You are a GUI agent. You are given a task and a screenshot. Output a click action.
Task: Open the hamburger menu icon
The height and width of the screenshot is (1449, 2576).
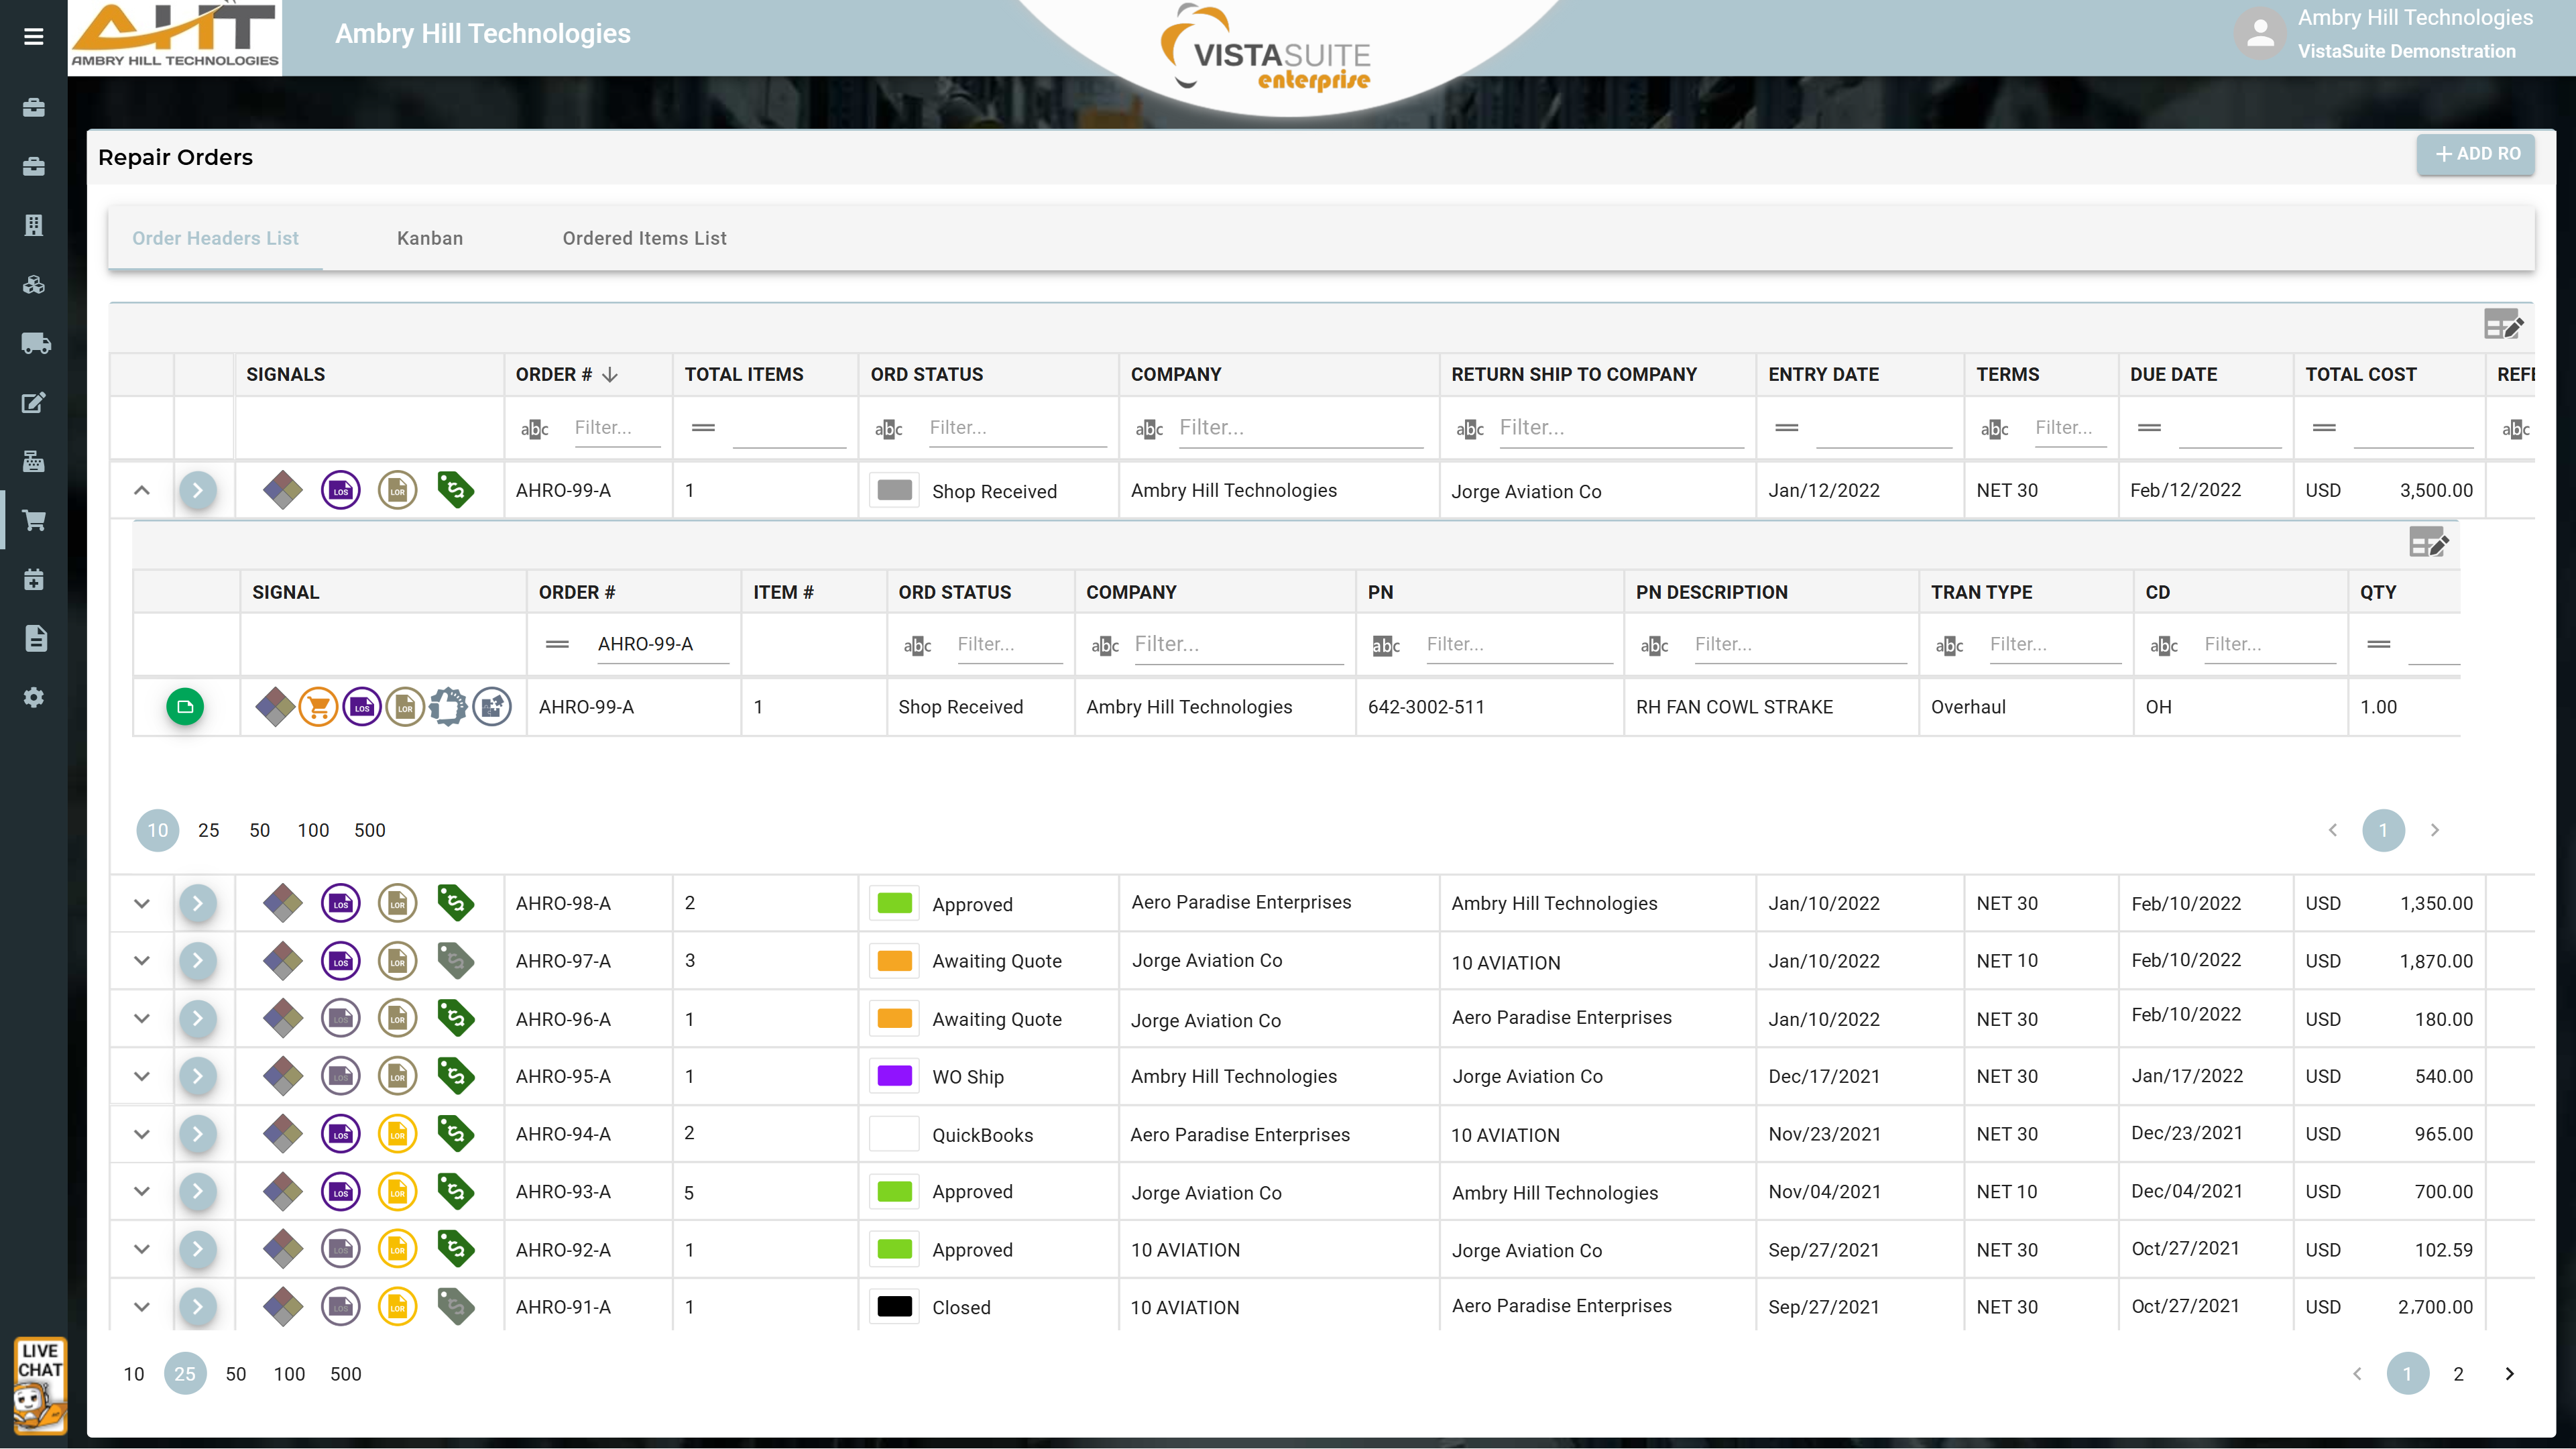coord(33,37)
